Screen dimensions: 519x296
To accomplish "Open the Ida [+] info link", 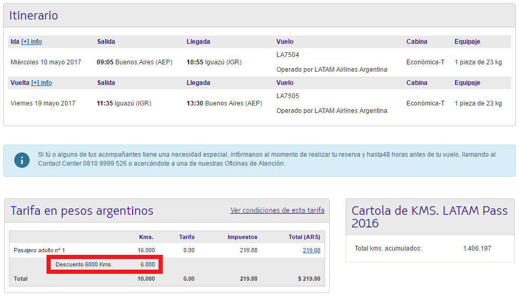I will click(31, 42).
